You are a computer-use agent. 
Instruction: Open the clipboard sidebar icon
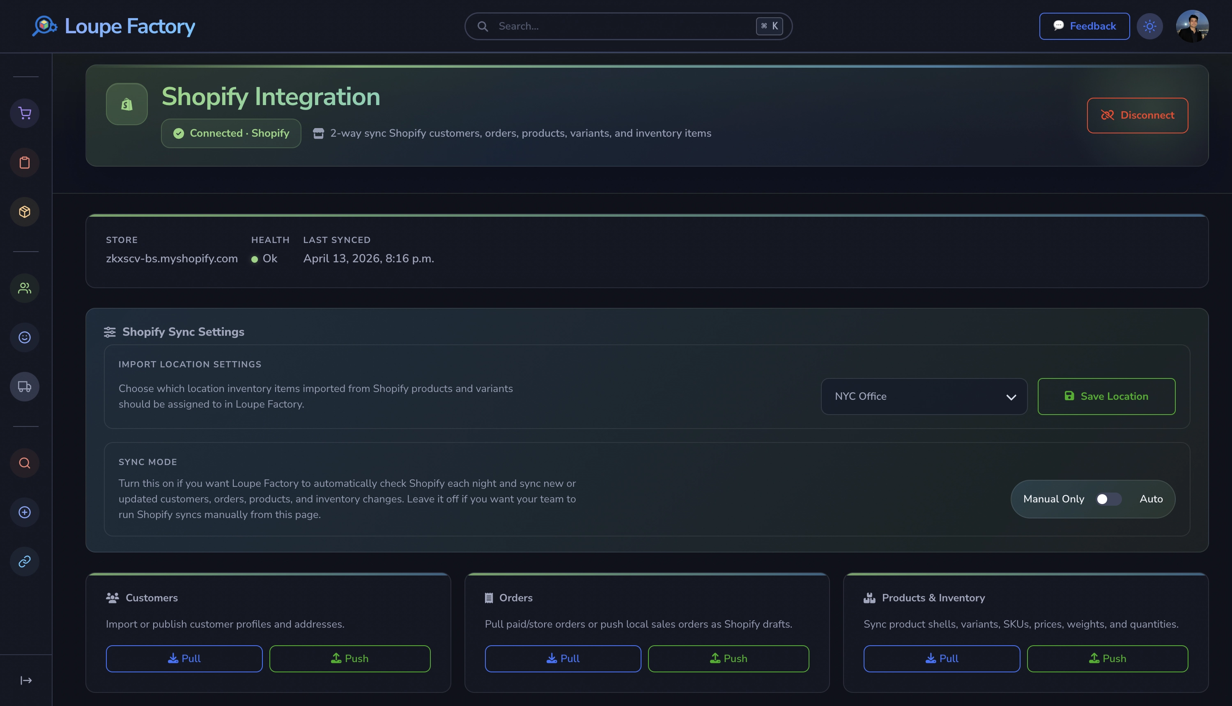coord(25,163)
